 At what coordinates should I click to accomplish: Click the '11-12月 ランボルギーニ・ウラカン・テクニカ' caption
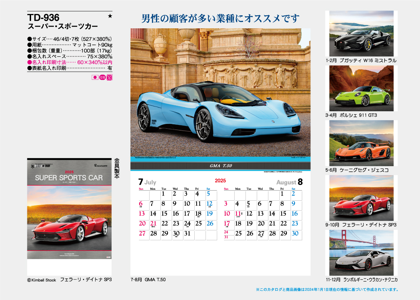[x=362, y=280]
